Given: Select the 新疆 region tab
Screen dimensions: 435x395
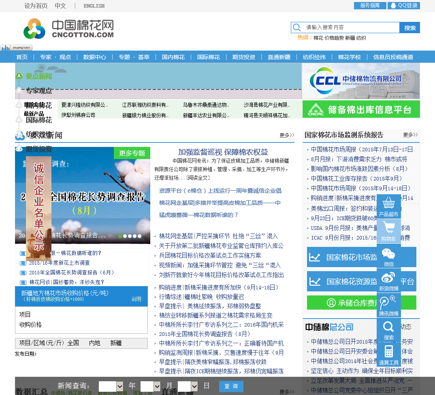Looking at the screenshot, I should [116, 343].
